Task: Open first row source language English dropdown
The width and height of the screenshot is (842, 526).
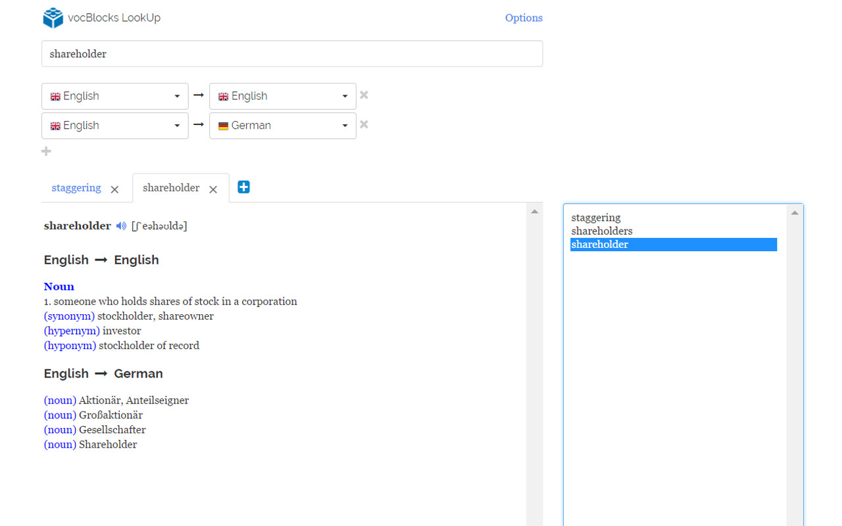Action: point(115,96)
